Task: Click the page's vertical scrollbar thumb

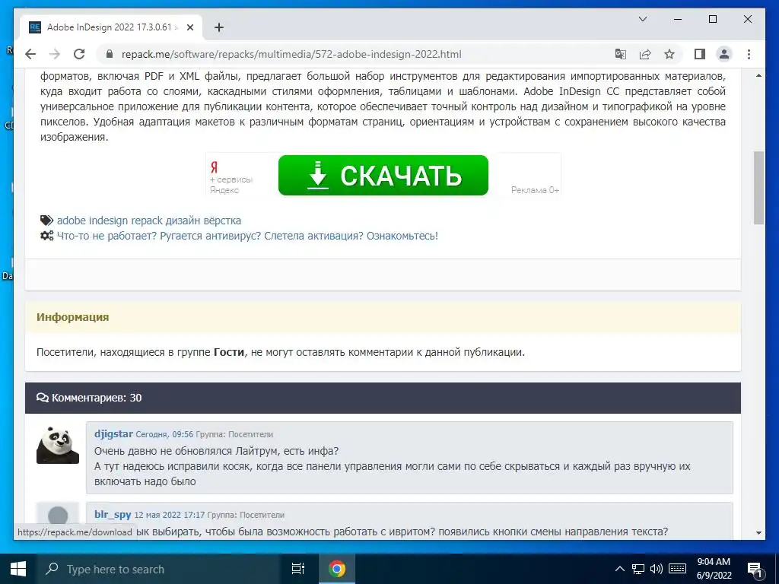Action: pos(758,188)
